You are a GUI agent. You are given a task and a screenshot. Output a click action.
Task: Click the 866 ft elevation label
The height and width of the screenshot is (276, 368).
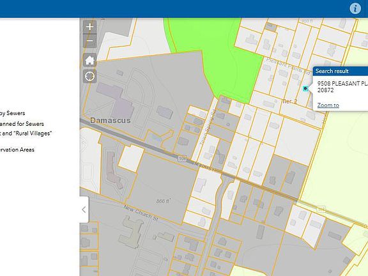[x=163, y=201]
